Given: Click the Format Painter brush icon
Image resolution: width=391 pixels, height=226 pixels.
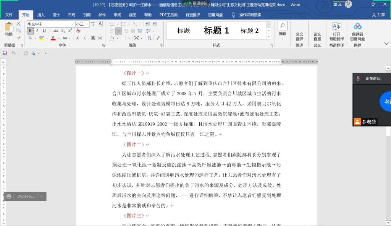Looking at the screenshot, I should click(18, 38).
